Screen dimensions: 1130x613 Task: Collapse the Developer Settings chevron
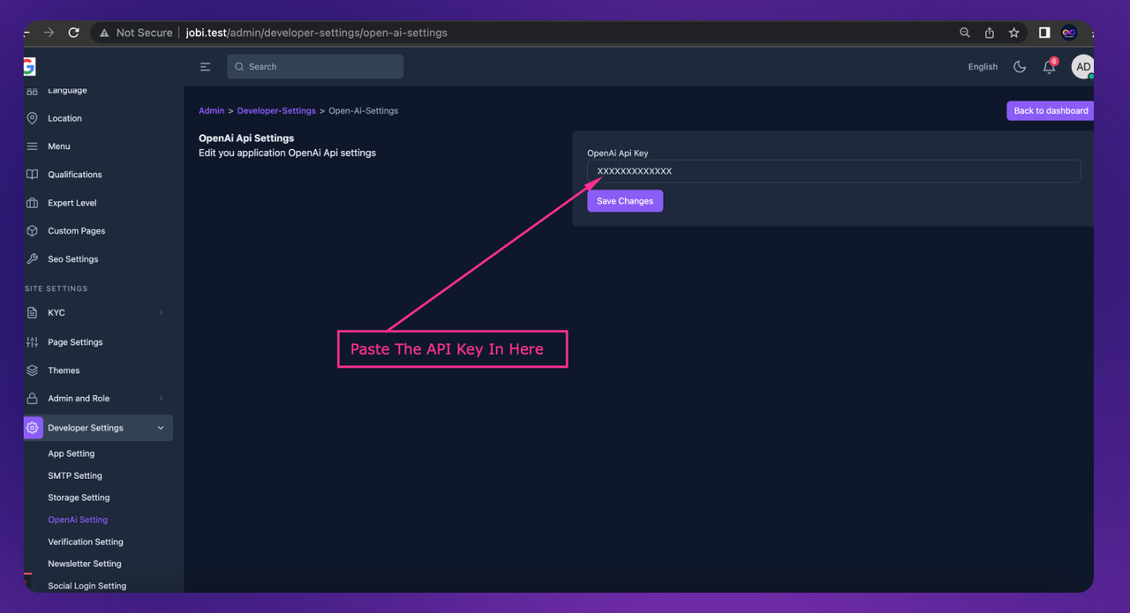point(161,428)
